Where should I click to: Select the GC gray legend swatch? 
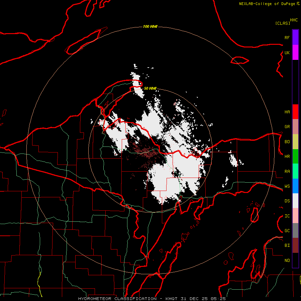coord(295,230)
